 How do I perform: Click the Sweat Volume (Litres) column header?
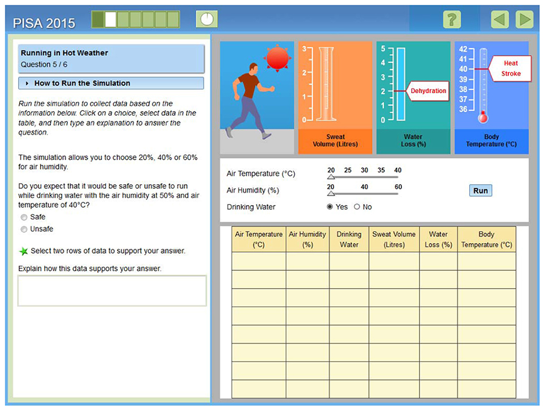[x=394, y=239]
